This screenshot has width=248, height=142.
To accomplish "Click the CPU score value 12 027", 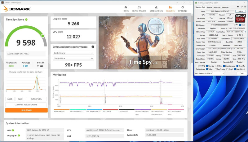I will pyautogui.click(x=73, y=37).
